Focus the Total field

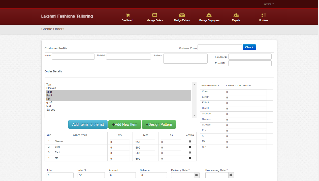click(60, 175)
